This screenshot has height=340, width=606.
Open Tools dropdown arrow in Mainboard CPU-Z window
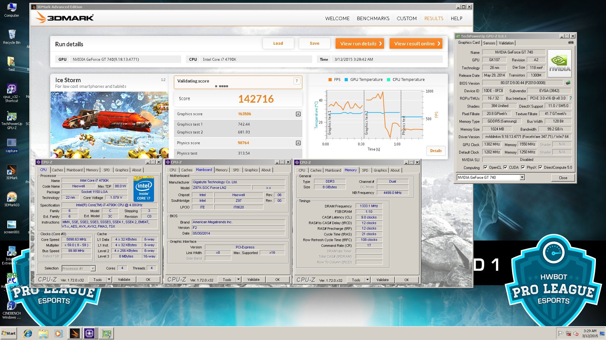point(238,280)
